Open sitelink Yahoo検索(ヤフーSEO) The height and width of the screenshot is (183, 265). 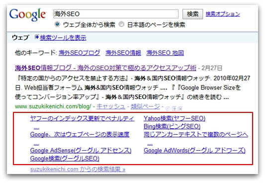coord(175,118)
